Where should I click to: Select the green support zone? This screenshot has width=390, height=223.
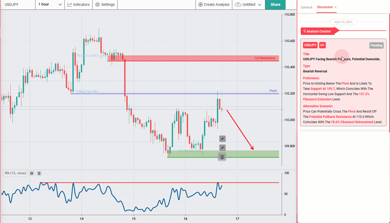coord(223,154)
